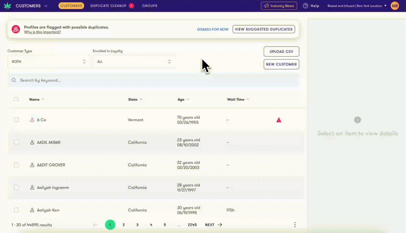Click the person icon beside 6 Co
Viewport: 406px width, 233px height.
point(32,120)
